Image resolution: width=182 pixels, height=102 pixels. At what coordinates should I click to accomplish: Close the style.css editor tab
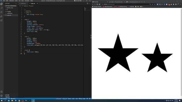tap(37, 3)
